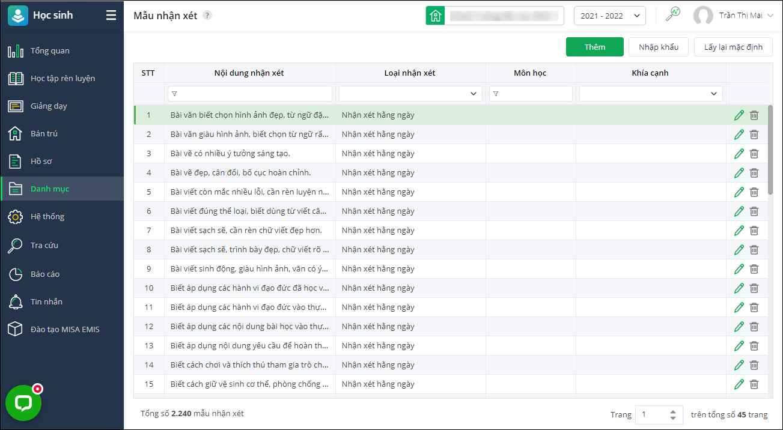Go to Giảng dạy section

click(x=62, y=106)
